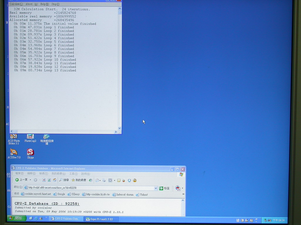This screenshot has width=301, height=225.
Task: Click the Favorites star (我的最愛) toolbar button
Action: 79,180
